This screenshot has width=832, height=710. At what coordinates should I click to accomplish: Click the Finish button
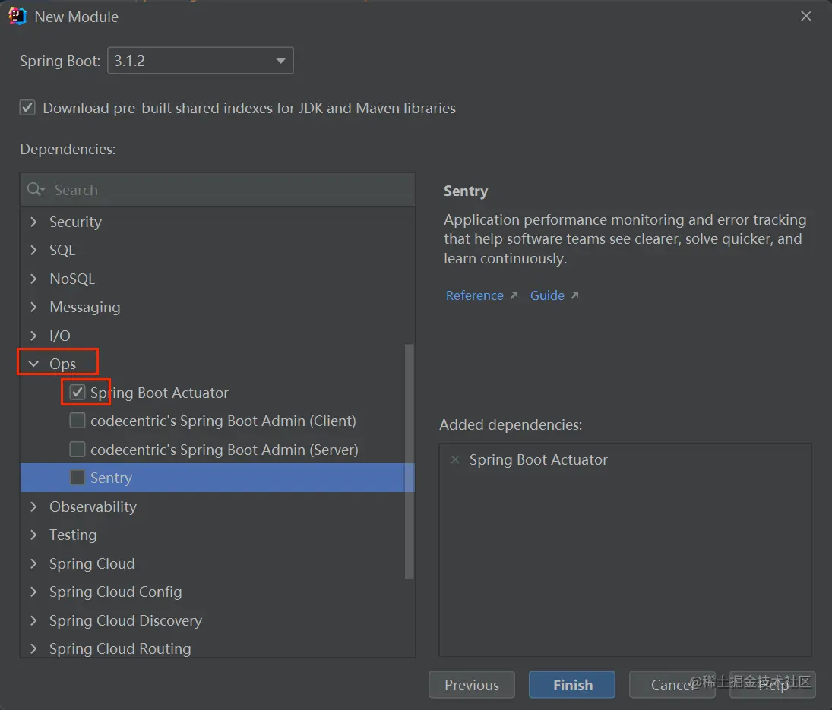click(572, 684)
